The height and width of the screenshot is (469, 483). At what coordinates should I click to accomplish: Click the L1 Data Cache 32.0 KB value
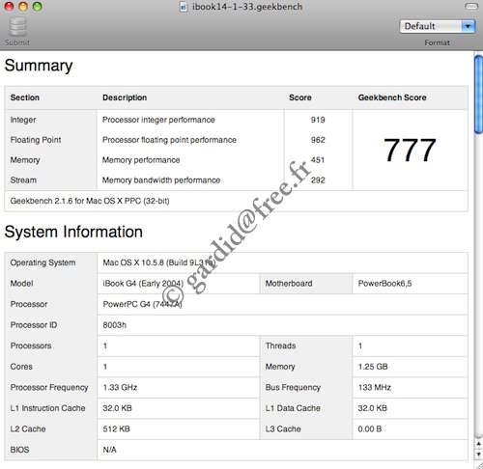pos(373,408)
